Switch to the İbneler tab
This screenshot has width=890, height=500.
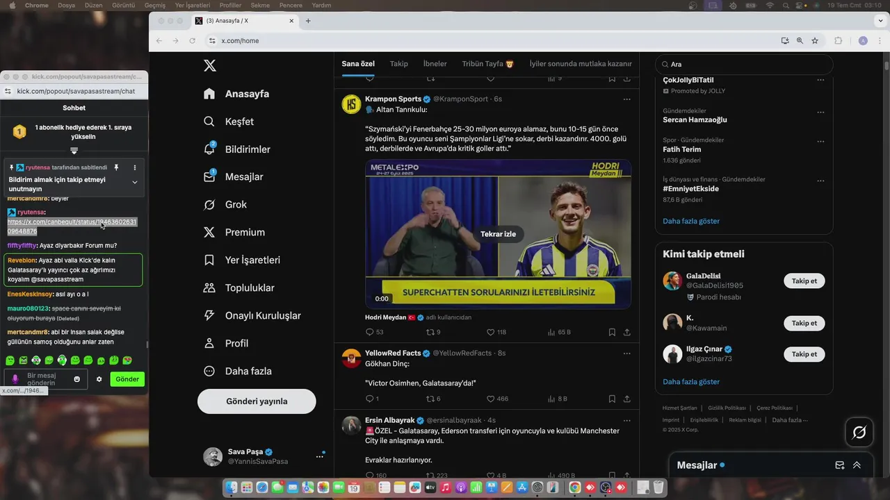pyautogui.click(x=435, y=64)
